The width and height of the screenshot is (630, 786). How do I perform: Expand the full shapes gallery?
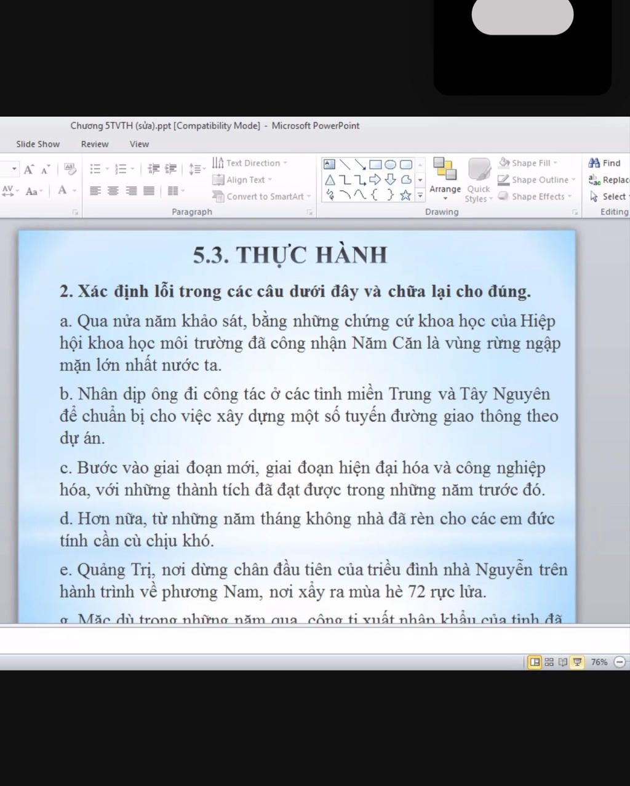(421, 196)
